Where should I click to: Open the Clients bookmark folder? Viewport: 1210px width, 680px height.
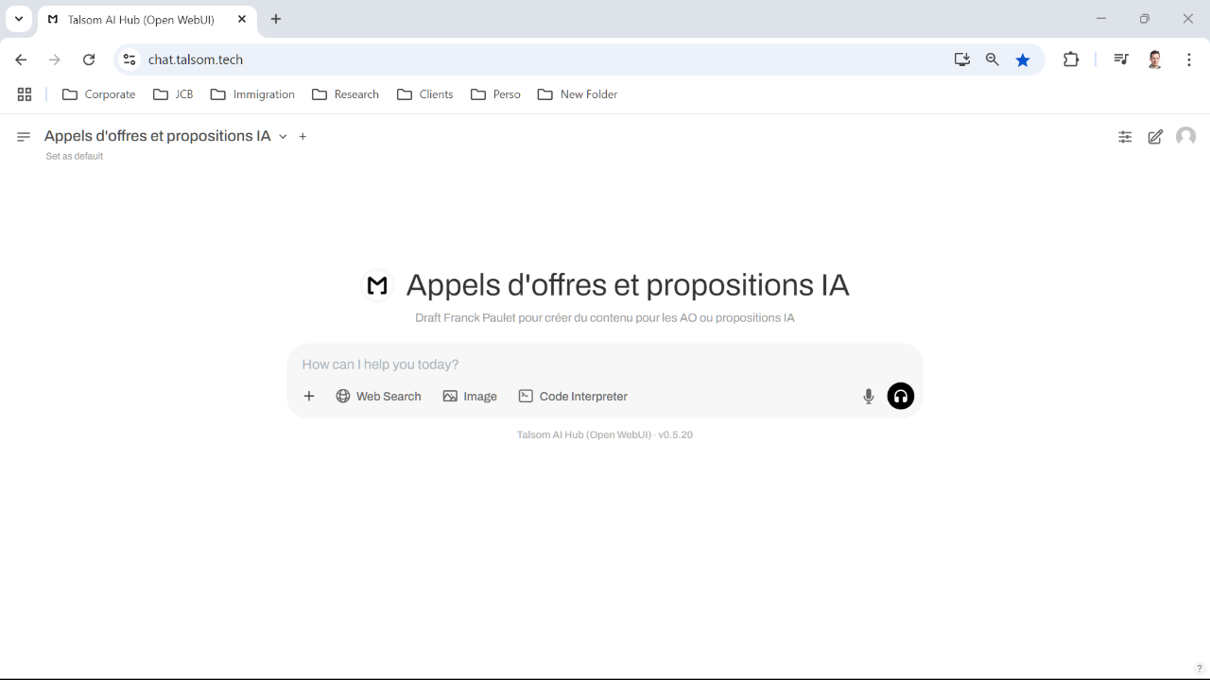click(425, 94)
